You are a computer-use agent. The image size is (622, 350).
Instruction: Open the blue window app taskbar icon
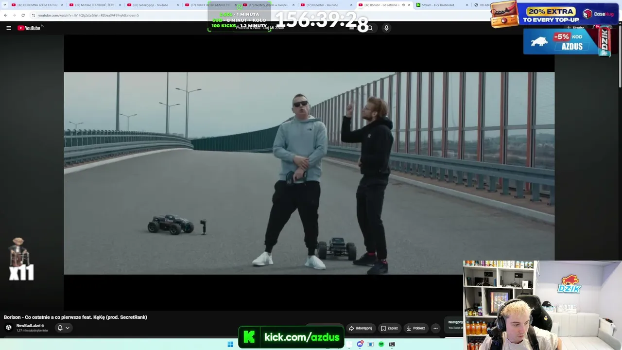(x=370, y=344)
